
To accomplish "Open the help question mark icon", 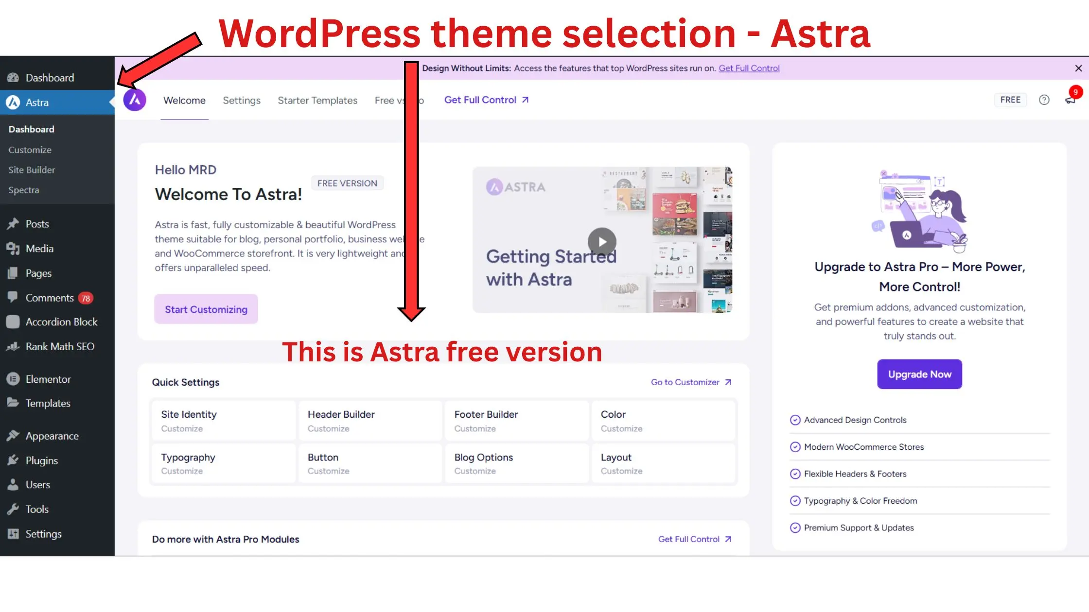I will [1044, 100].
